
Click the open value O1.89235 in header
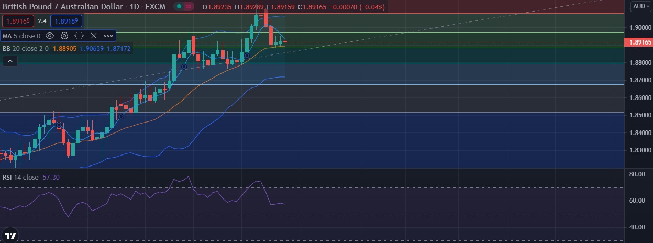point(217,7)
